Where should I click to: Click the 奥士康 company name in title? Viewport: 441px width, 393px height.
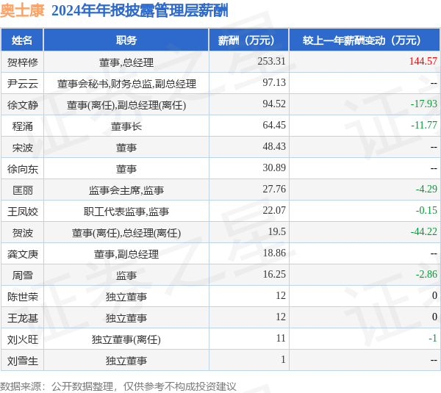coord(22,11)
